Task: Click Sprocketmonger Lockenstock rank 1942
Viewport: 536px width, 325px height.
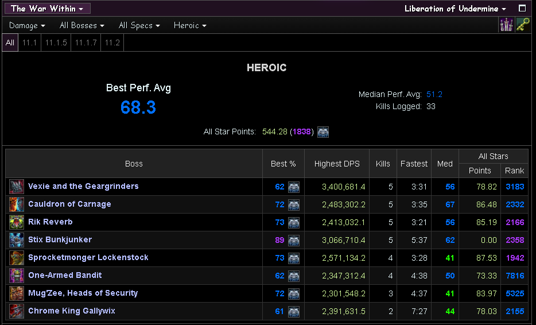Action: click(515, 258)
